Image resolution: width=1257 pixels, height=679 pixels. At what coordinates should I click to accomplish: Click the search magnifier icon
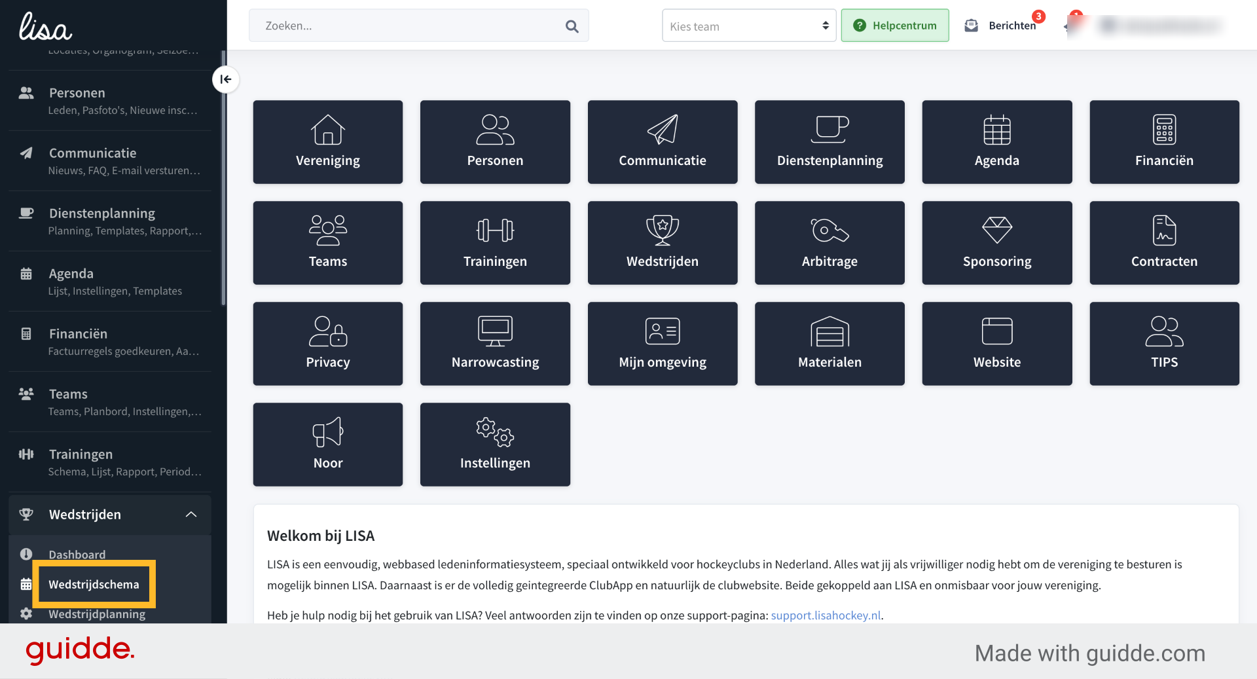click(x=572, y=26)
